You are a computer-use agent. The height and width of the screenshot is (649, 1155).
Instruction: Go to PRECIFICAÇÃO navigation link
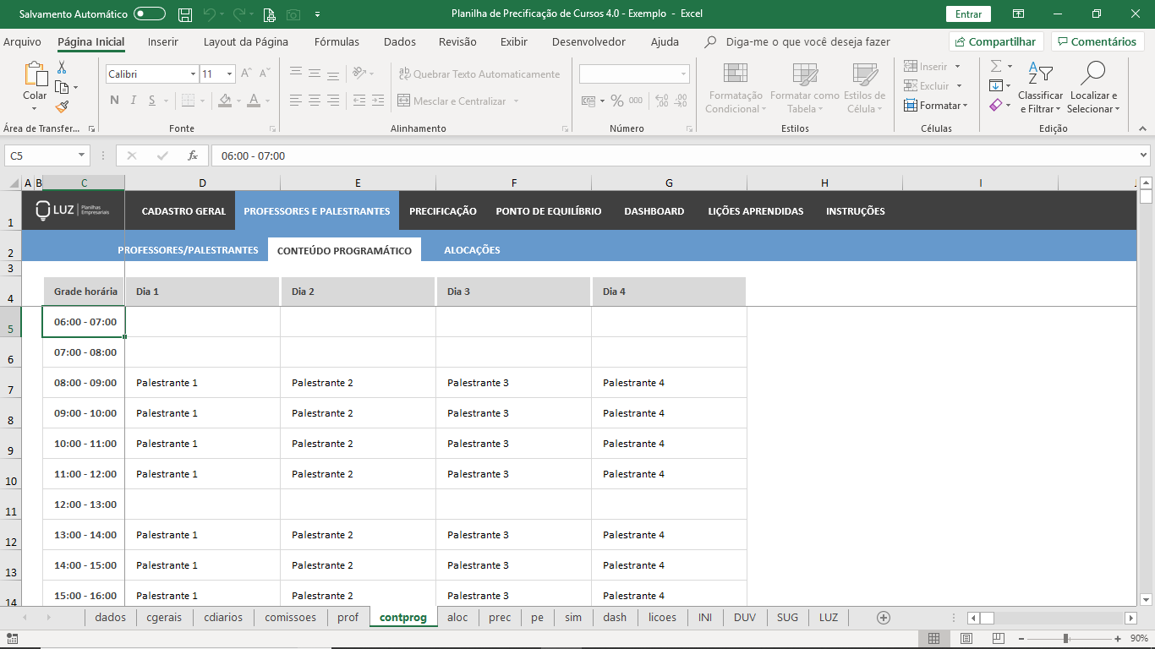click(443, 211)
